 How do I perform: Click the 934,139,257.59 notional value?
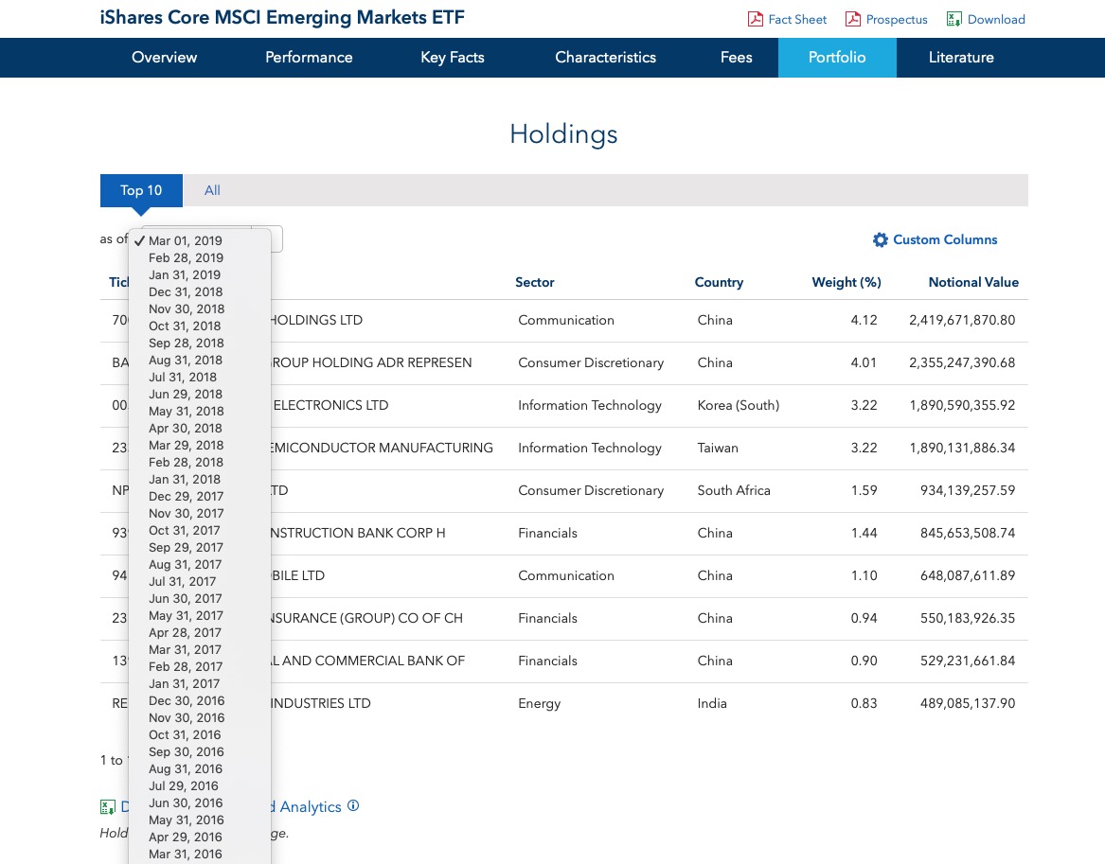point(968,491)
